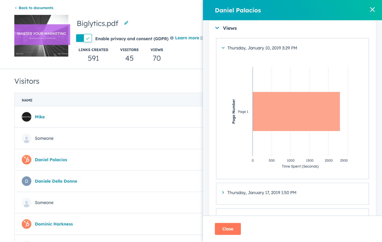
Task: Collapse the January 10, 2019 3:29 PM view
Action: pyautogui.click(x=223, y=48)
